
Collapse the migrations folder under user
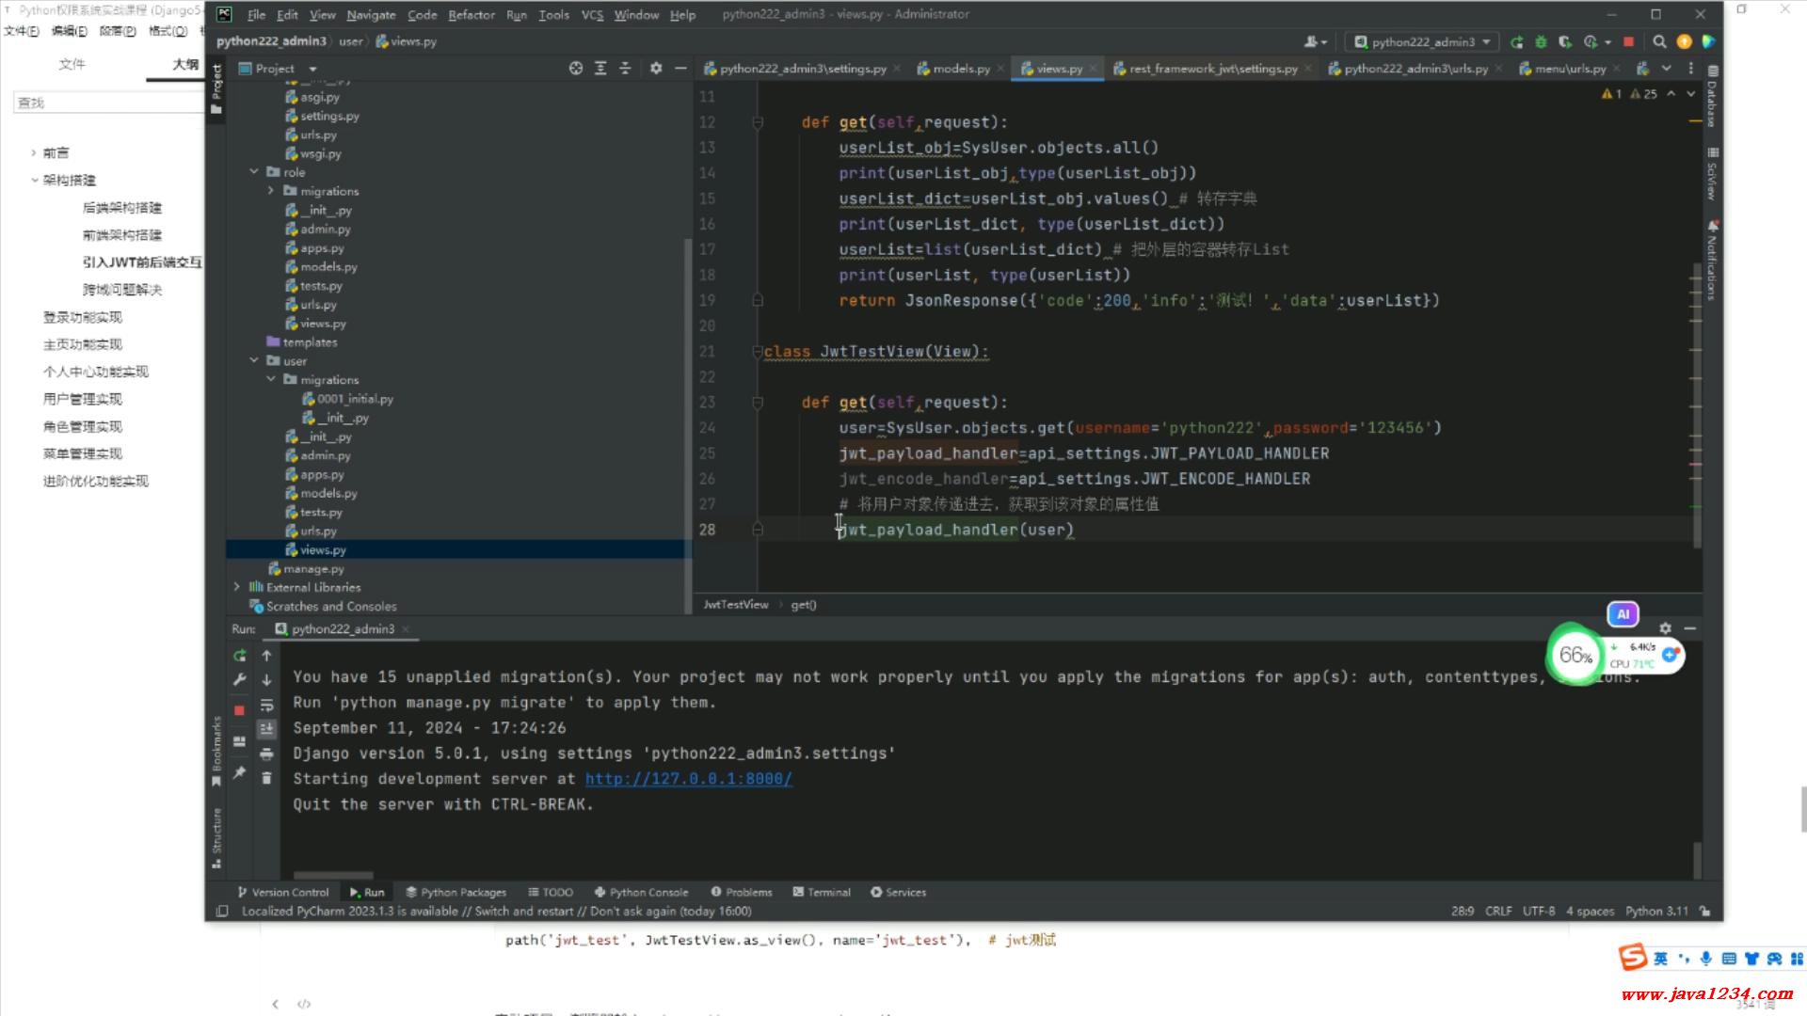click(x=271, y=379)
